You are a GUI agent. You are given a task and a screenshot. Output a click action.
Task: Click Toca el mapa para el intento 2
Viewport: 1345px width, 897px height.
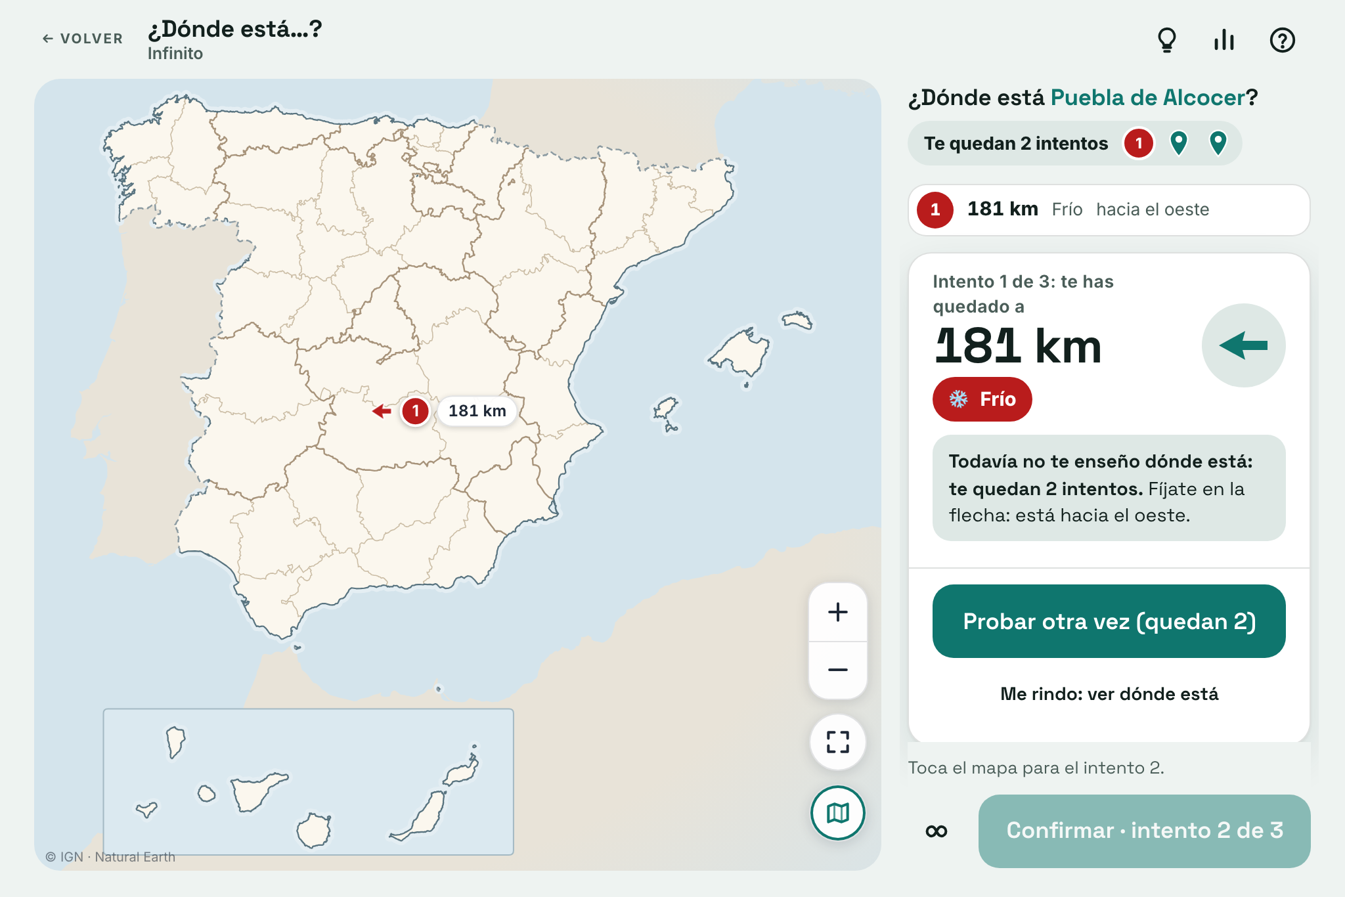pyautogui.click(x=1036, y=768)
